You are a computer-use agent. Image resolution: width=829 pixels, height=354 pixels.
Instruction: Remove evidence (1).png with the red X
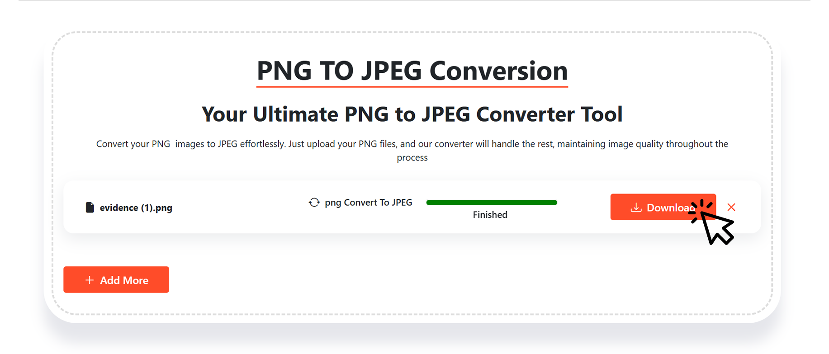pos(731,207)
